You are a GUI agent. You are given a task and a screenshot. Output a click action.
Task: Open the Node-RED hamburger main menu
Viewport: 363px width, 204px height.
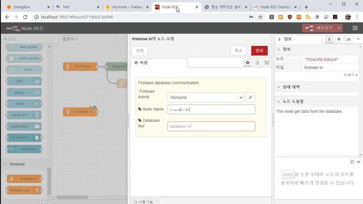point(355,28)
